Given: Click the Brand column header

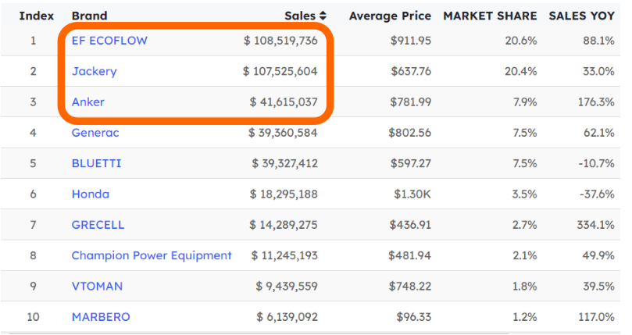Looking at the screenshot, I should tap(89, 16).
